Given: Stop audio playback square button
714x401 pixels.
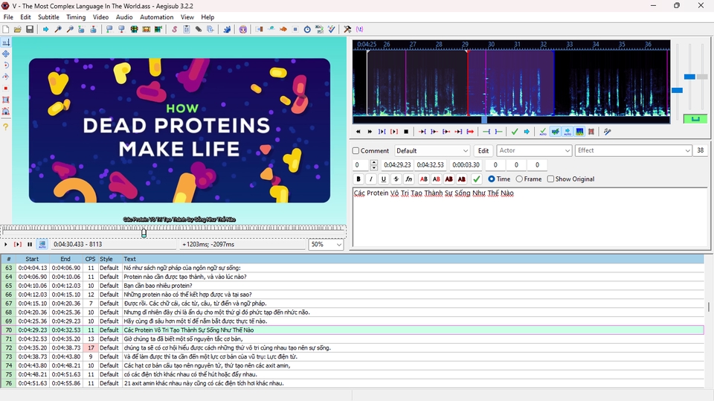Looking at the screenshot, I should point(406,132).
